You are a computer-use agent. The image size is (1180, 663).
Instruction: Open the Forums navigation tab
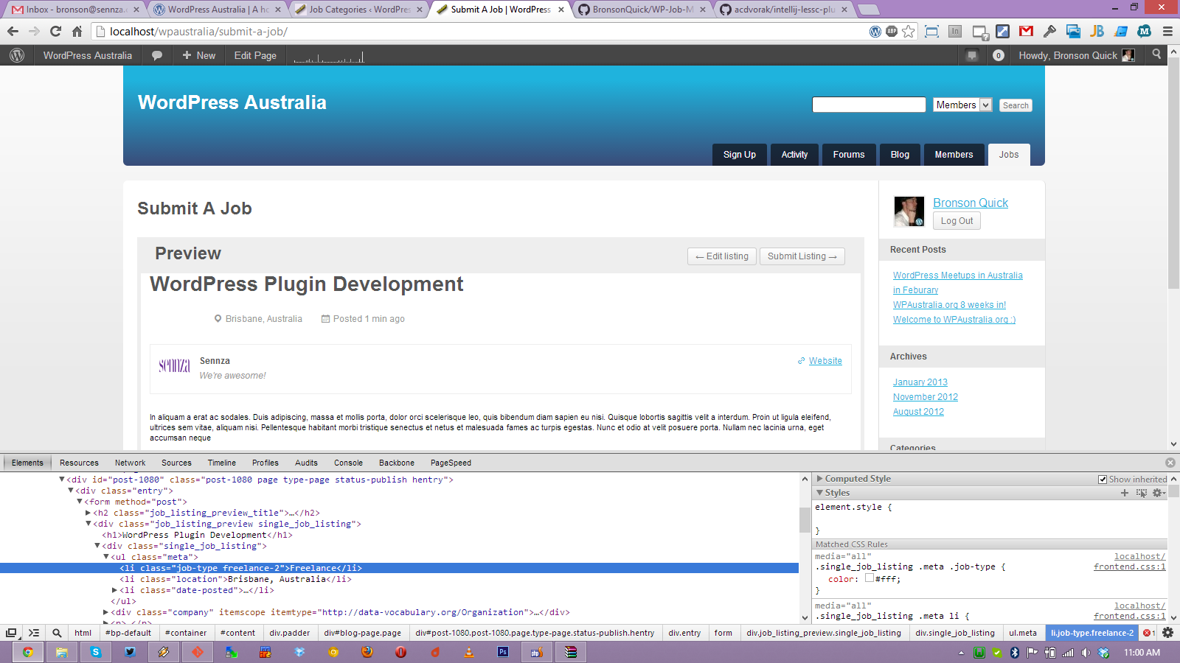pyautogui.click(x=849, y=154)
